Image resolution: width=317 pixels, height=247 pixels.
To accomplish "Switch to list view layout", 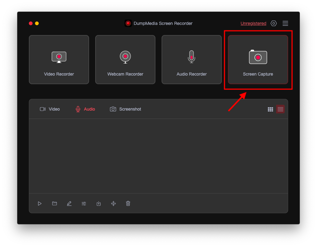I will pos(280,109).
